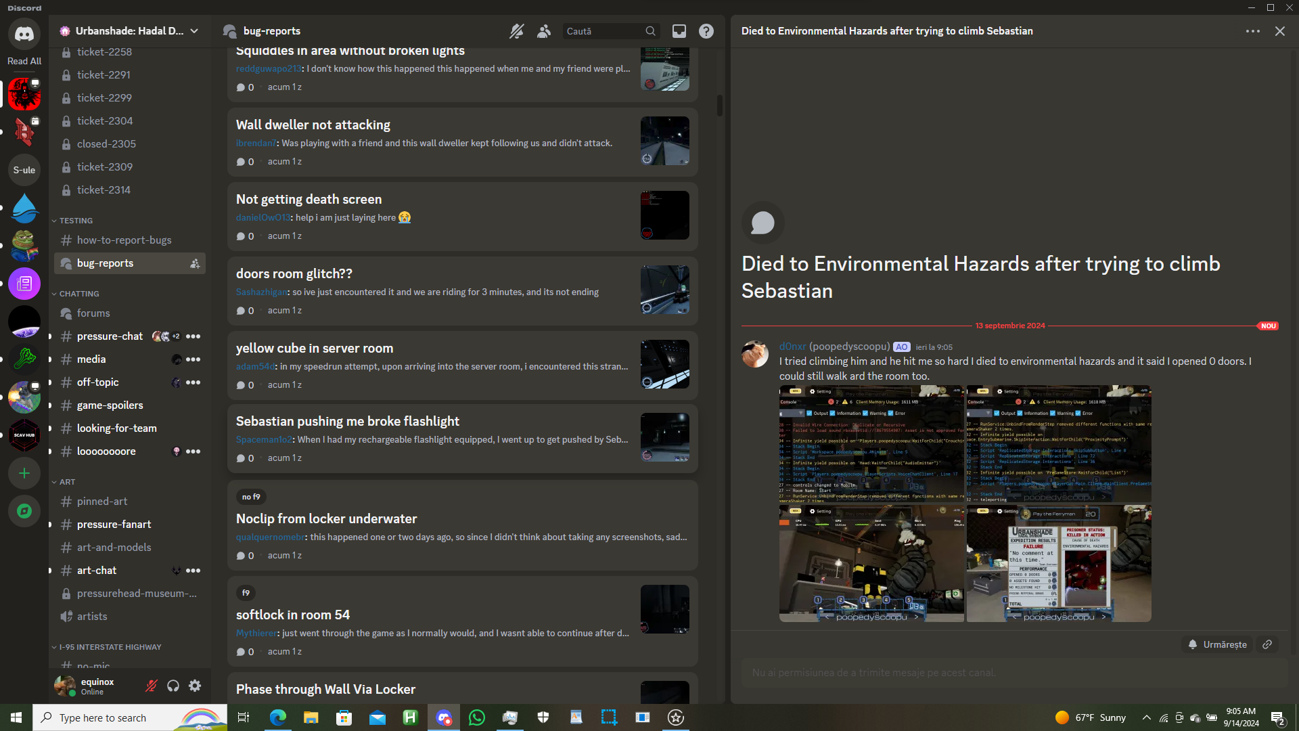The image size is (1299, 731).
Task: Click the Help question mark icon
Action: 706,31
